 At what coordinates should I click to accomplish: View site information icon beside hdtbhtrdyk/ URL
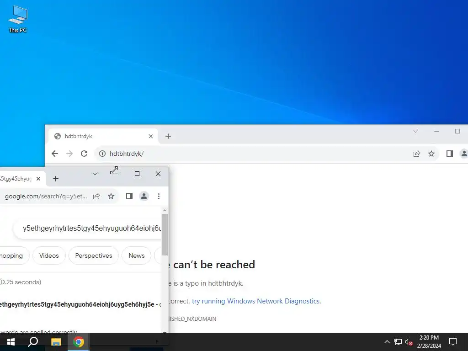point(102,154)
